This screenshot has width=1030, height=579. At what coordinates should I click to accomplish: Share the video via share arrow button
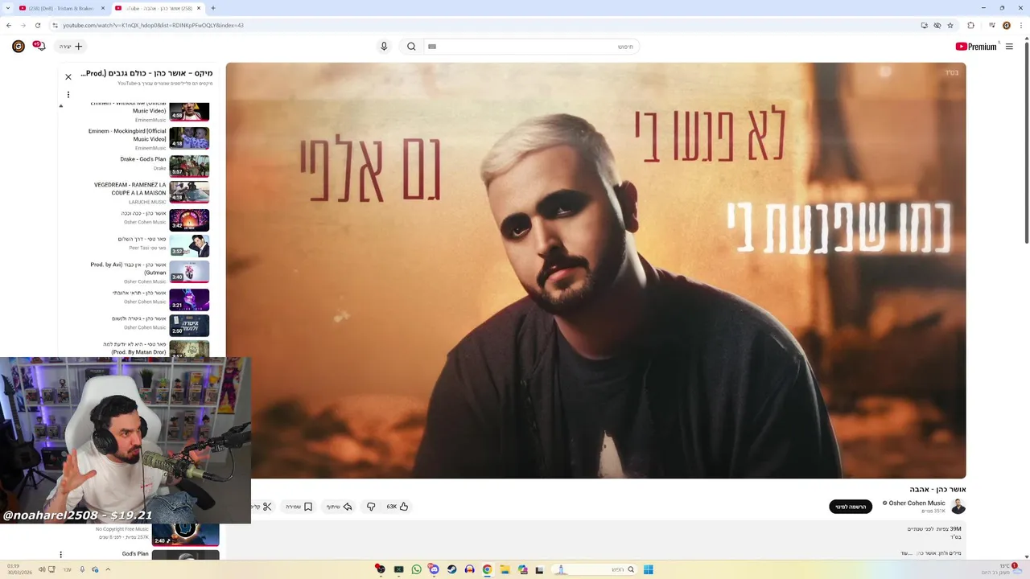[340, 507]
